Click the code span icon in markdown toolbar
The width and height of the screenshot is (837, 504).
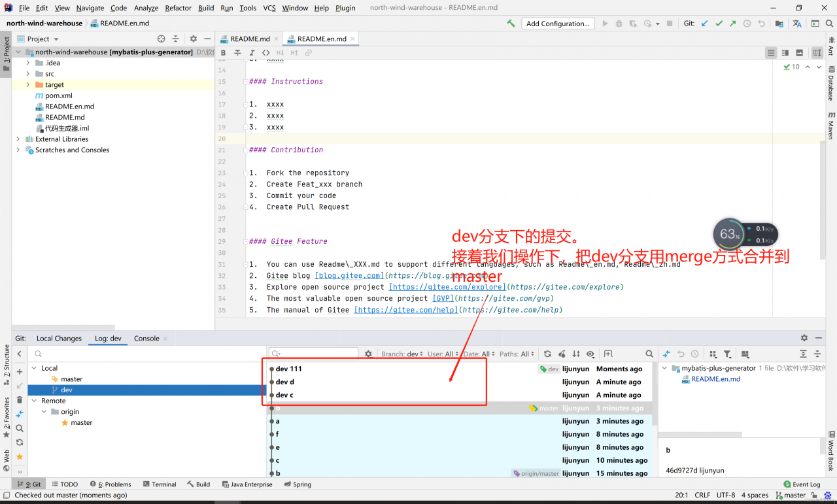click(265, 53)
